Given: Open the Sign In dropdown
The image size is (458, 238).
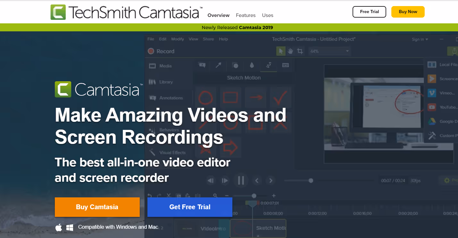Looking at the screenshot, I should (420, 39).
